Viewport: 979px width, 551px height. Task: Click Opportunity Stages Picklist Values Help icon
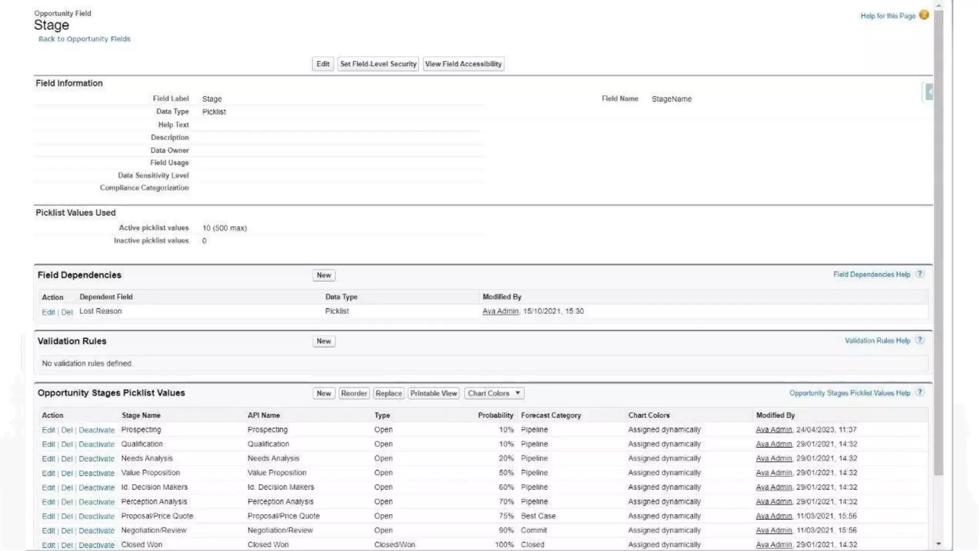920,392
